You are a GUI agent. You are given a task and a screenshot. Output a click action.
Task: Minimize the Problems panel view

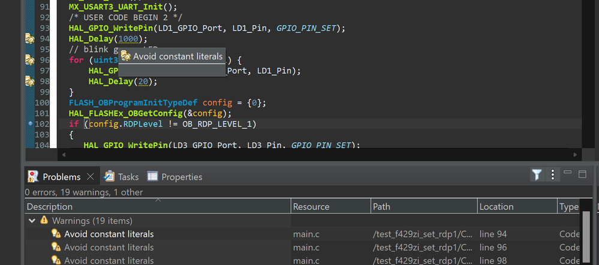click(x=567, y=173)
